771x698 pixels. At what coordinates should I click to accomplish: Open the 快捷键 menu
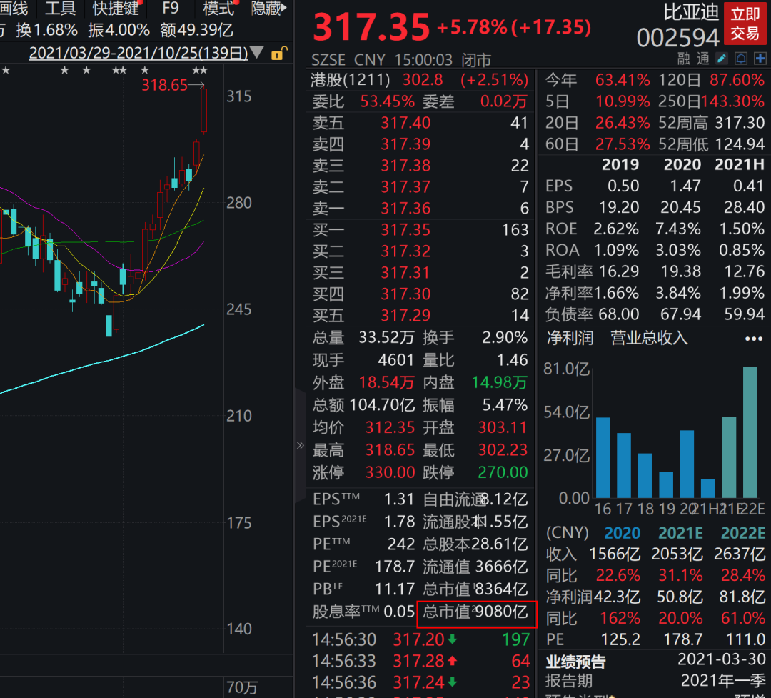pyautogui.click(x=116, y=8)
